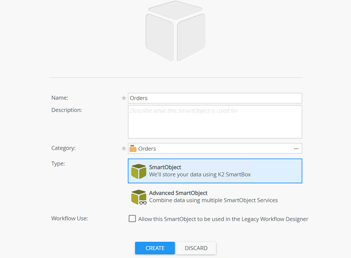Click the 'Description:' label

67,110
